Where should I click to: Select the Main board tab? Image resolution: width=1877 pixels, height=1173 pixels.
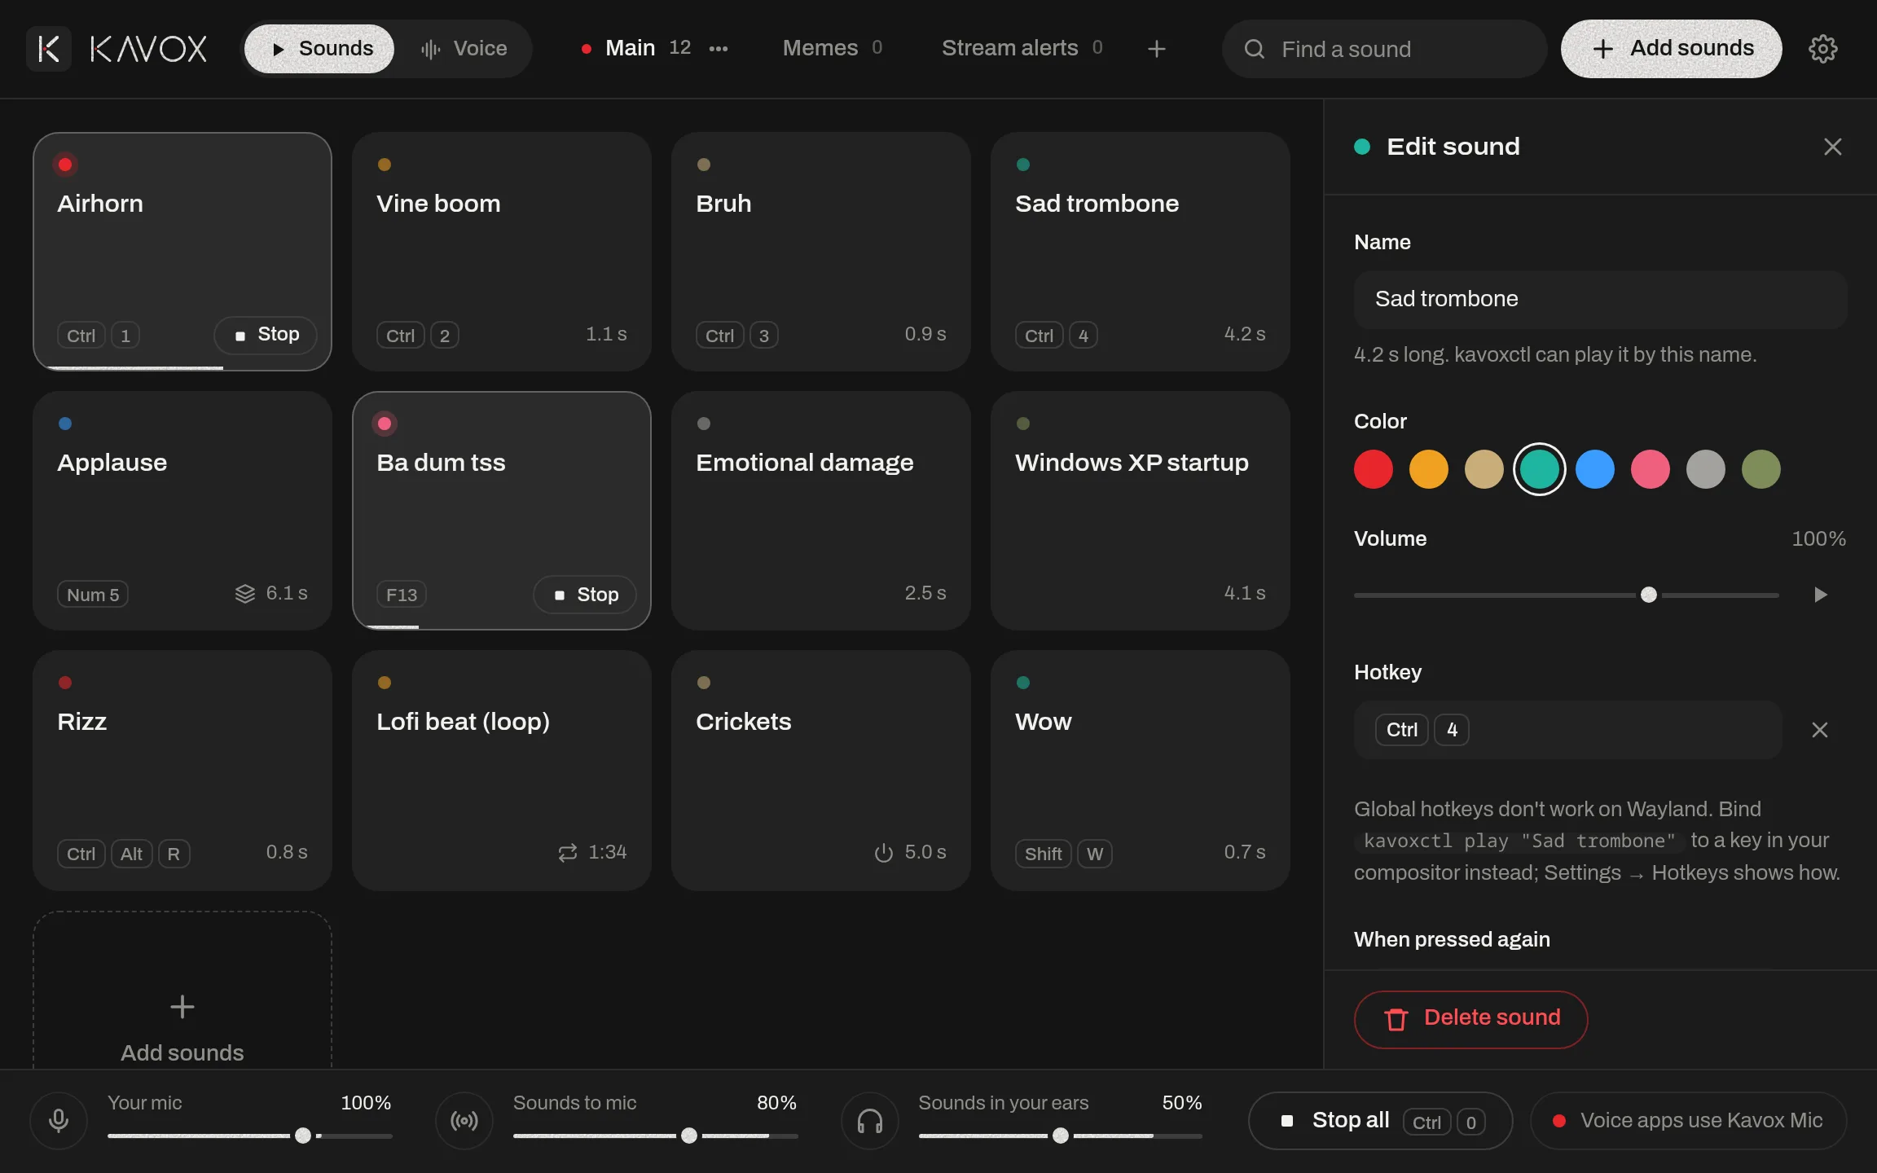pos(635,49)
